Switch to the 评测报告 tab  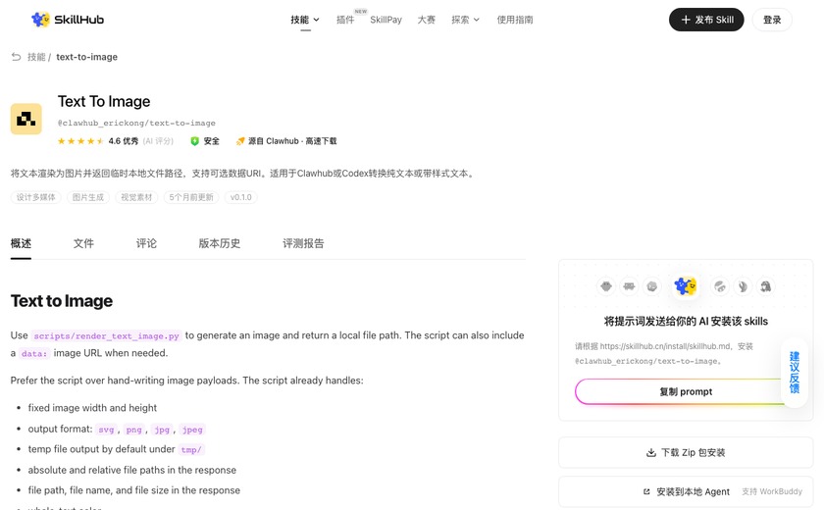point(303,243)
